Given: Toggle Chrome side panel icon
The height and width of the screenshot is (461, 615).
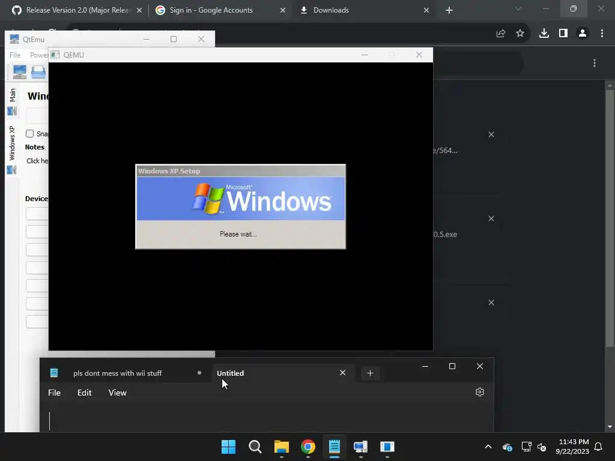Looking at the screenshot, I should [563, 34].
